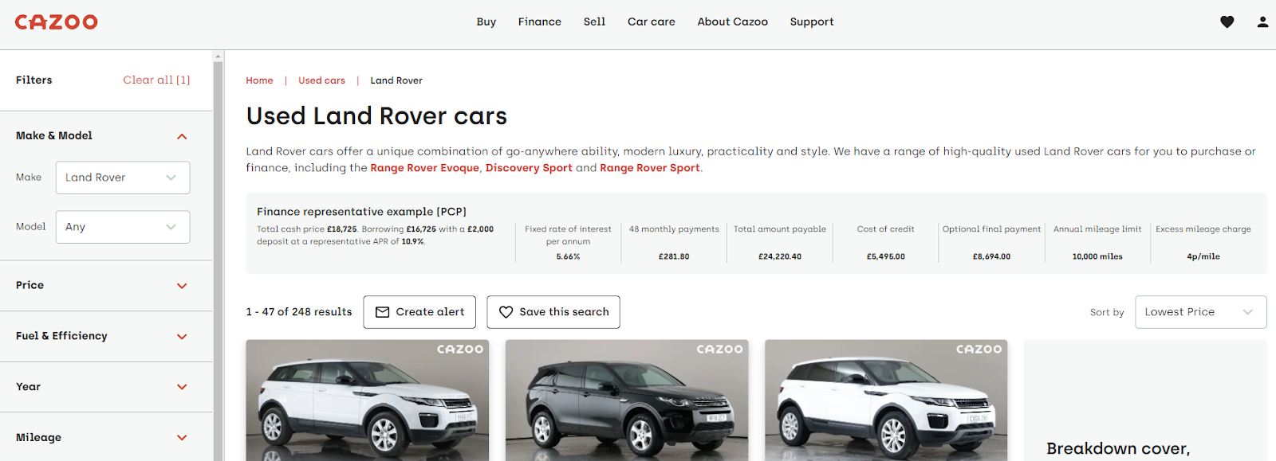Click the 'Excess mileage charge' label

[1203, 229]
